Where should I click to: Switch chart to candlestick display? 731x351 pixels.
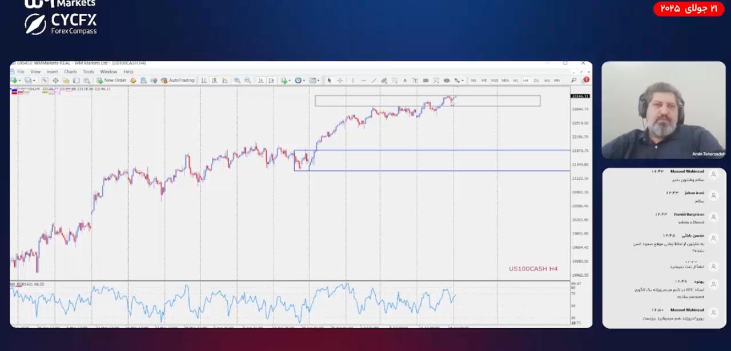(214, 80)
